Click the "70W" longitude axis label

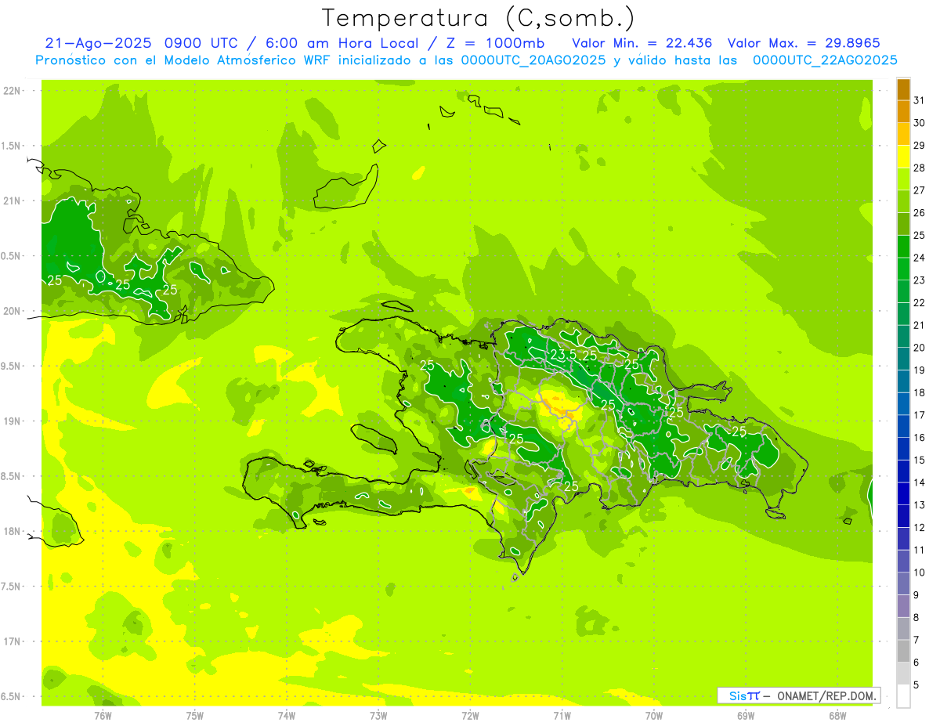pos(654,715)
